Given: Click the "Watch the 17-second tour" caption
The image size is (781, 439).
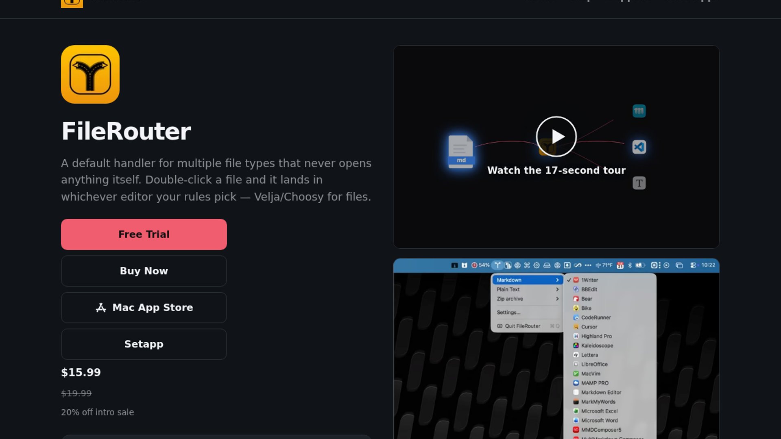Looking at the screenshot, I should click(556, 170).
